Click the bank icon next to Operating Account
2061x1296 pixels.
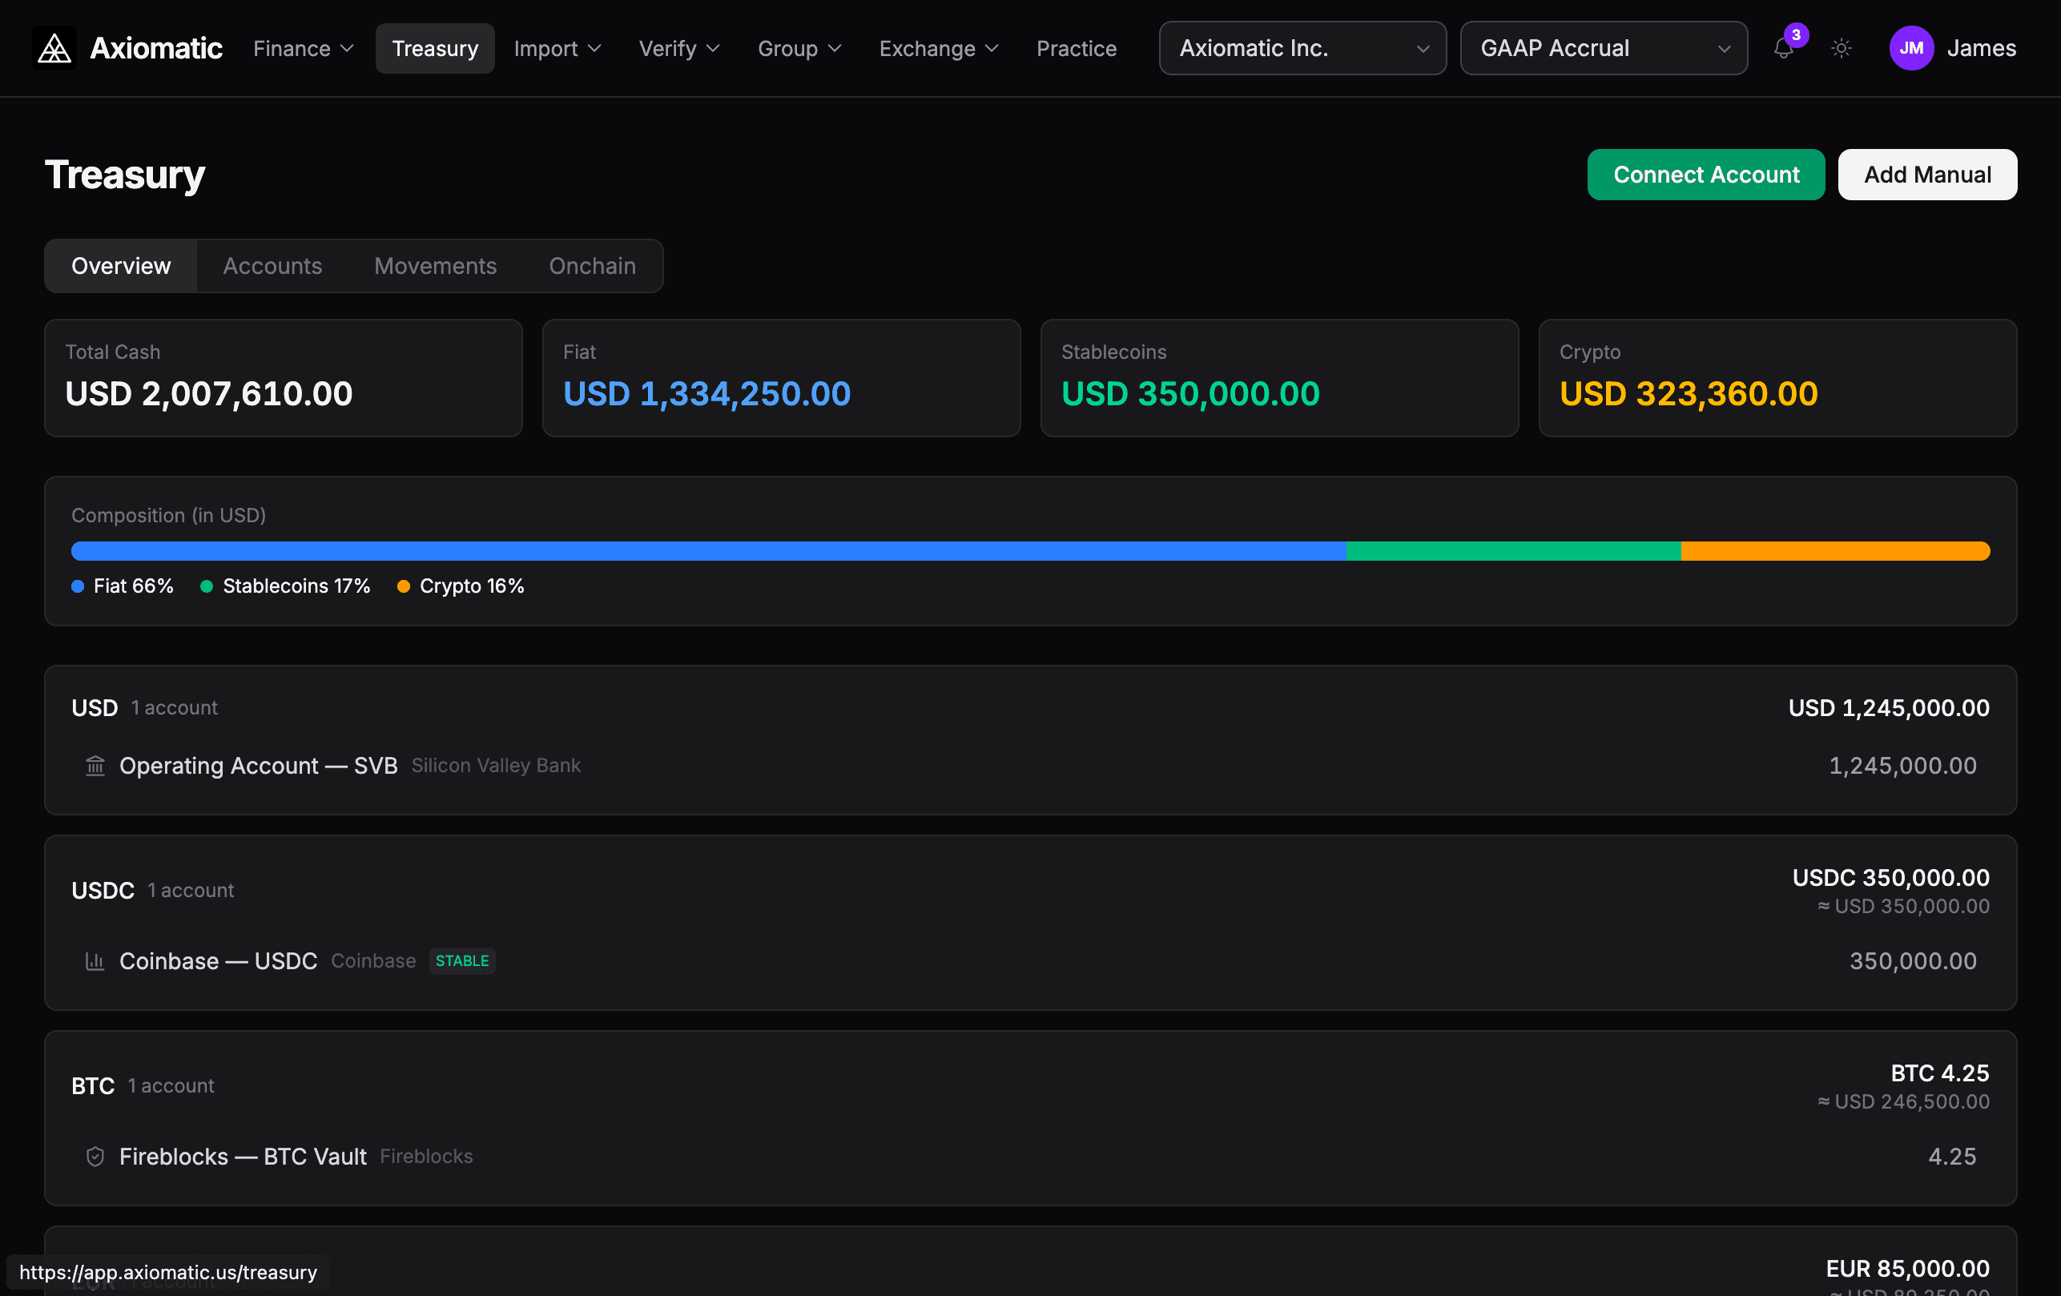click(95, 766)
